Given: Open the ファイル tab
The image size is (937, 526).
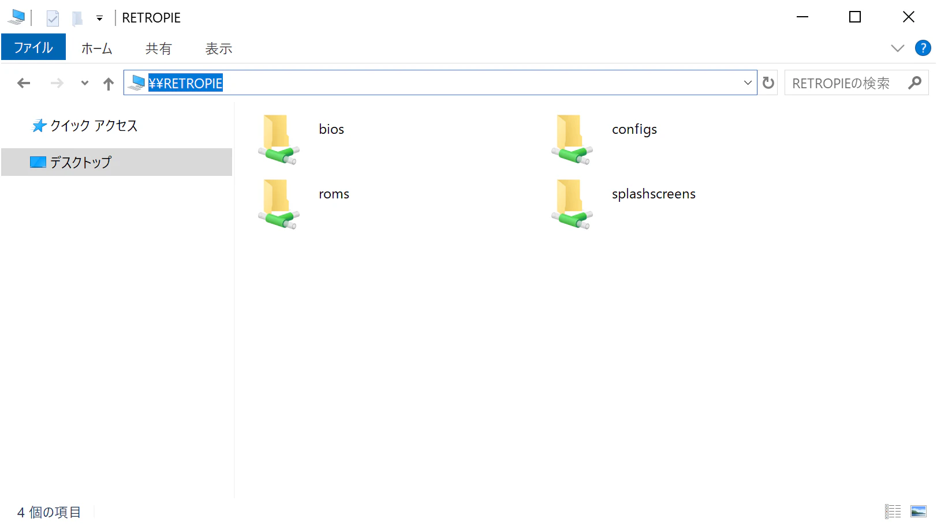Looking at the screenshot, I should pyautogui.click(x=33, y=47).
